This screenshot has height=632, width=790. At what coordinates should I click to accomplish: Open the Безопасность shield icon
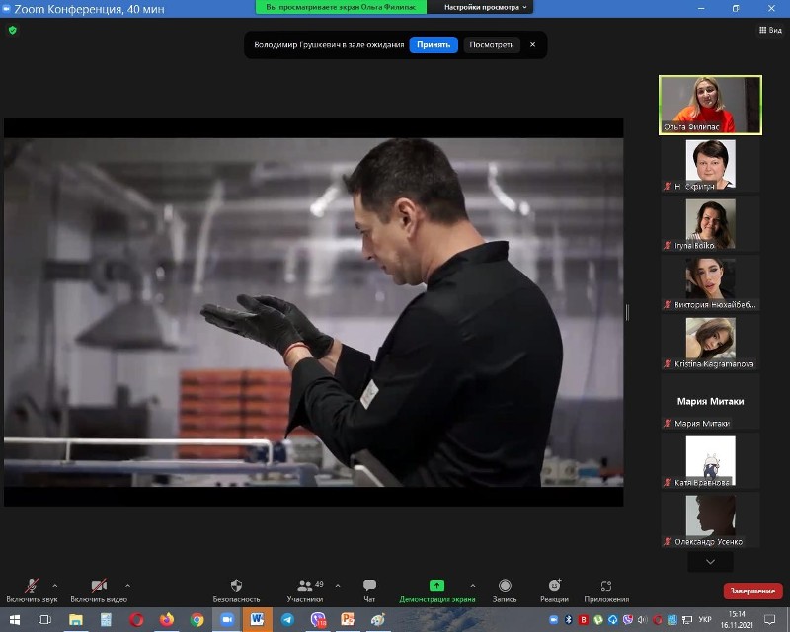[236, 586]
